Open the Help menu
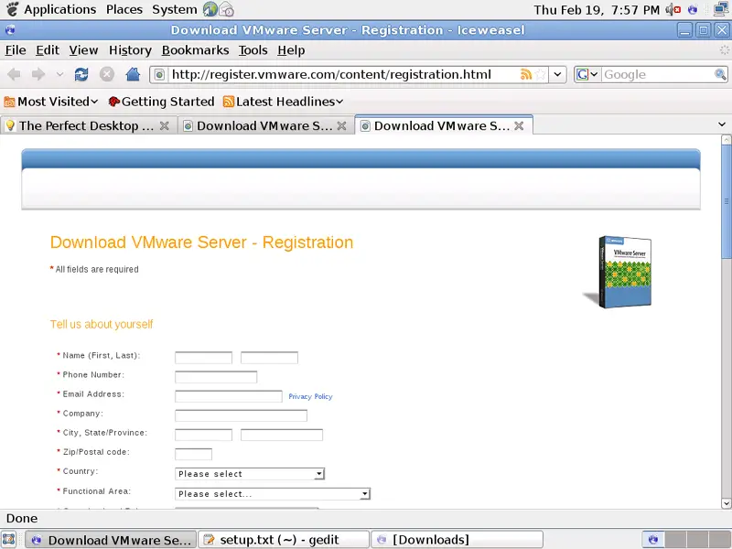This screenshot has height=549, width=732. pyautogui.click(x=291, y=50)
